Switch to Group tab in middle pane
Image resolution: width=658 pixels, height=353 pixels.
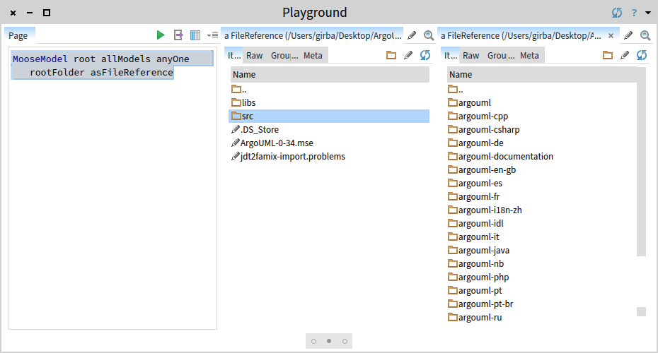coord(284,55)
